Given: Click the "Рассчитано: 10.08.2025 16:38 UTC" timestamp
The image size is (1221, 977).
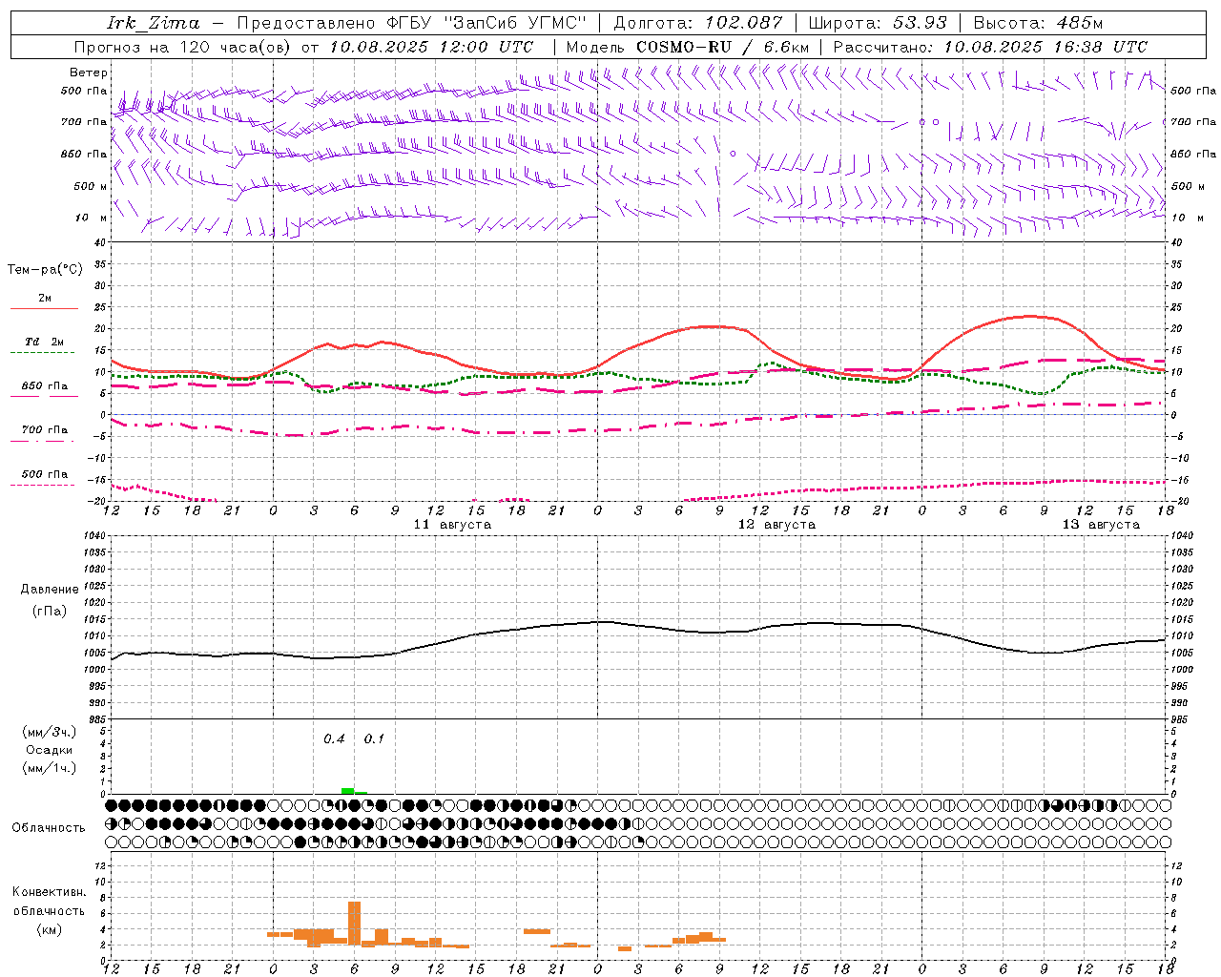Looking at the screenshot, I should point(990,47).
